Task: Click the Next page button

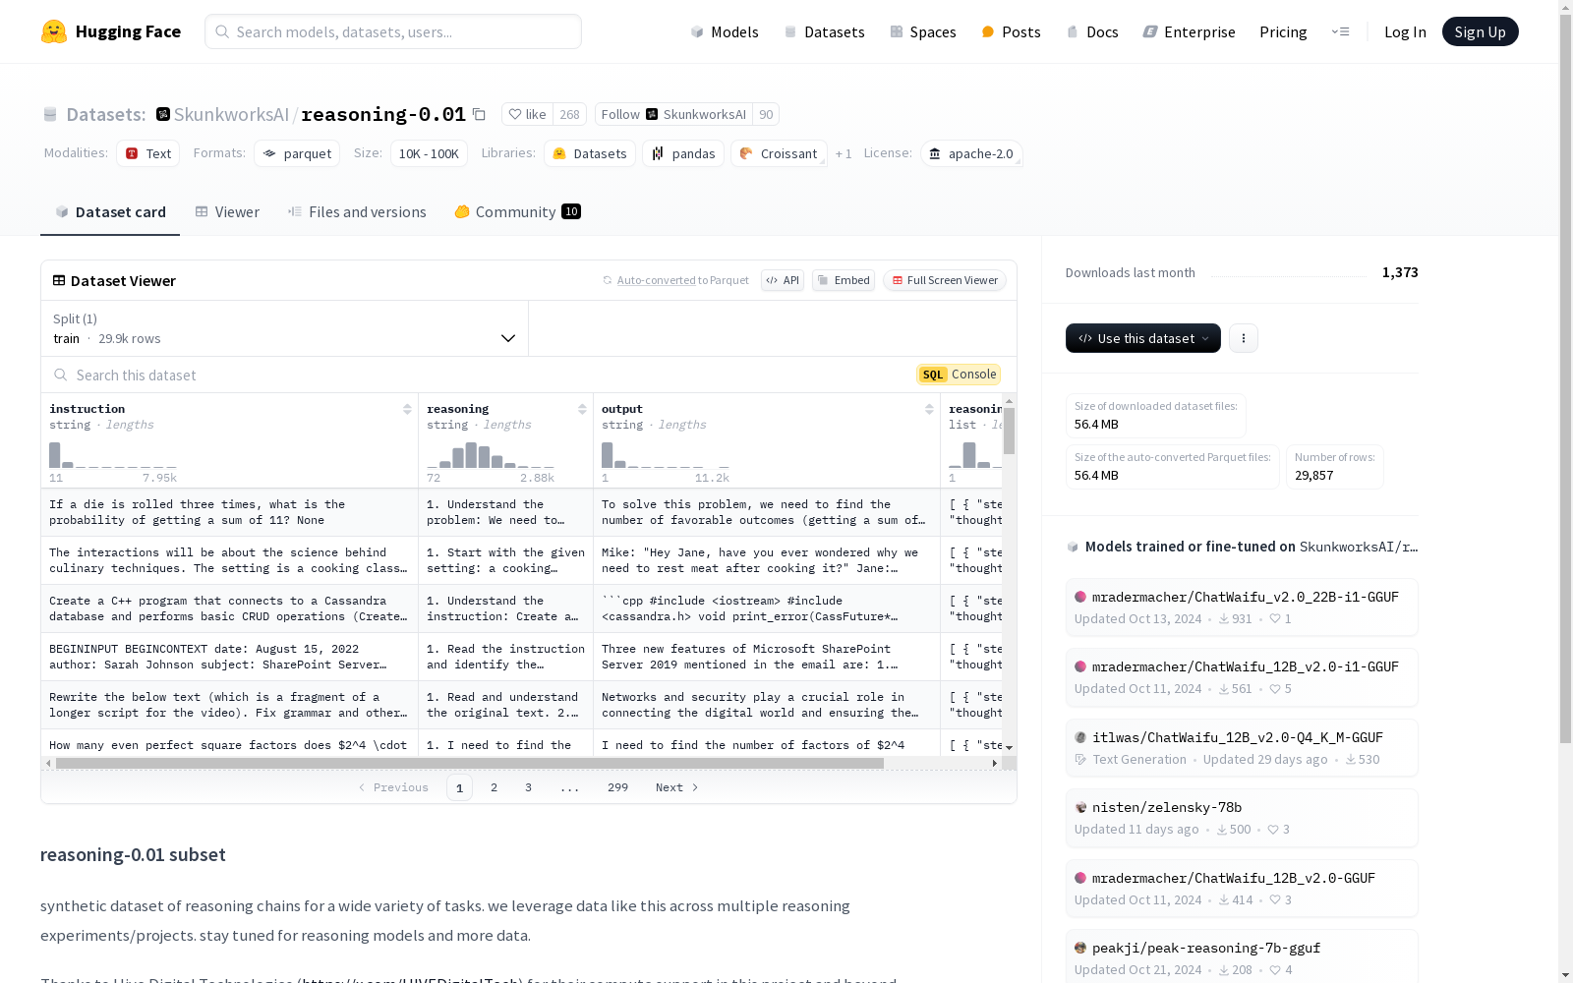Action: coord(677,787)
